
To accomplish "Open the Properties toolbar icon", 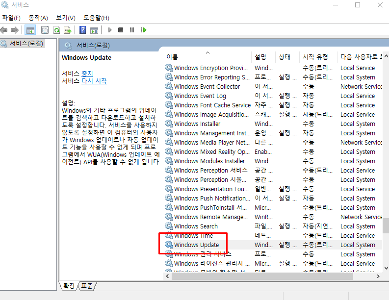I will [x=45, y=30].
